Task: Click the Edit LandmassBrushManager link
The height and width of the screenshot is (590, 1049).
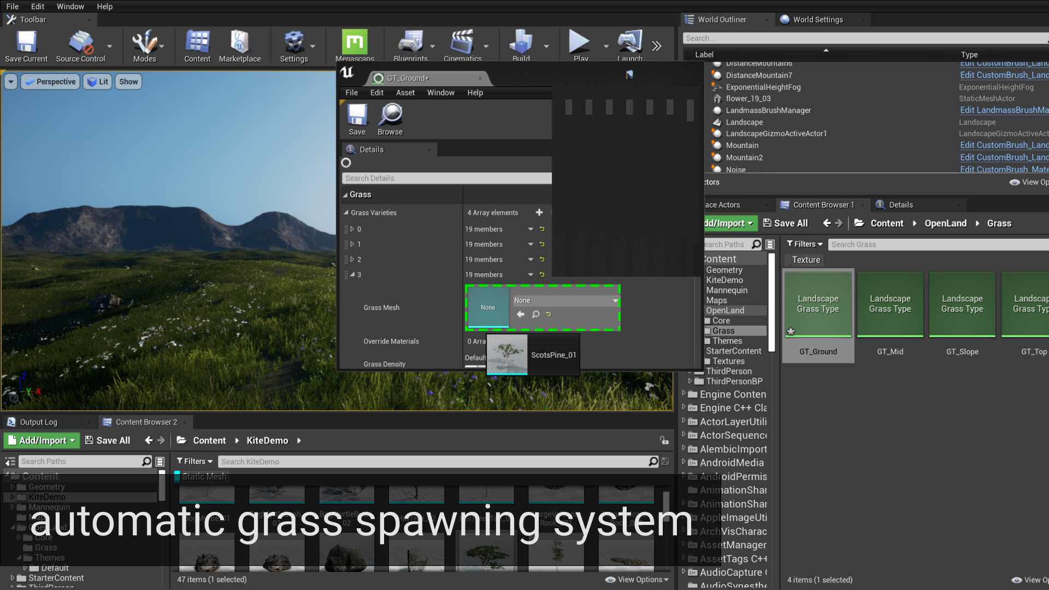Action: tap(1004, 110)
